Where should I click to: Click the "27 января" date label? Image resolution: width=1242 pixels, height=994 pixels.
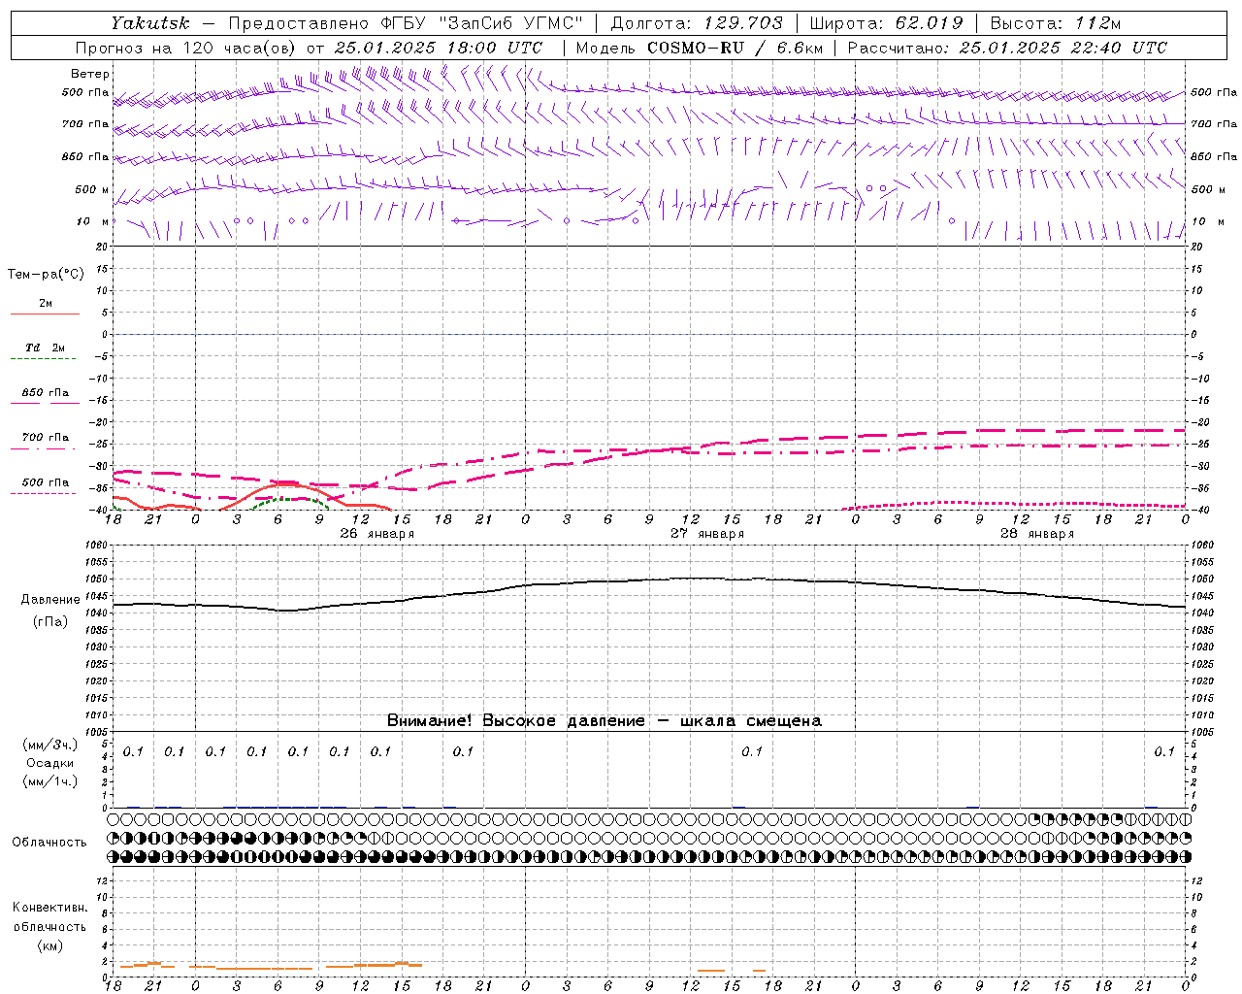click(706, 534)
